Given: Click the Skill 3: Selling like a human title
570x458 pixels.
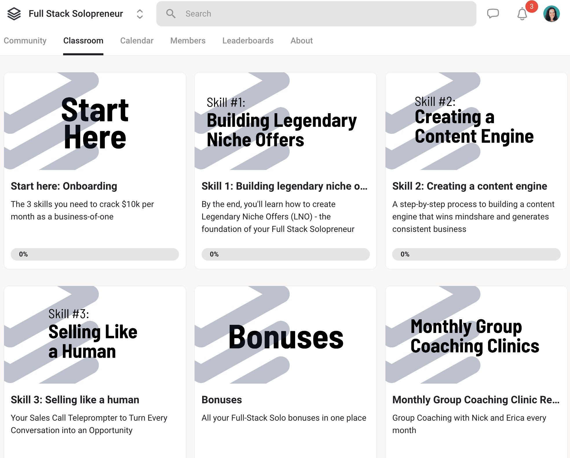Looking at the screenshot, I should [x=75, y=400].
